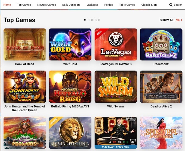Viewport: 185px width, 151px height.
Task: Select the Reactoonz game image
Action: pos(161,44)
